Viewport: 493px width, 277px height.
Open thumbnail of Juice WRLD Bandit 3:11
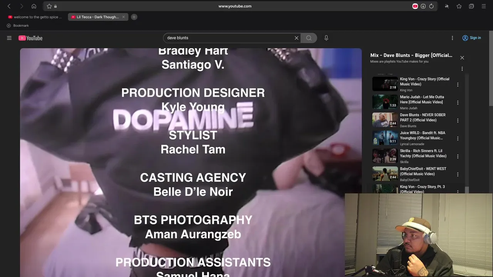(385, 138)
